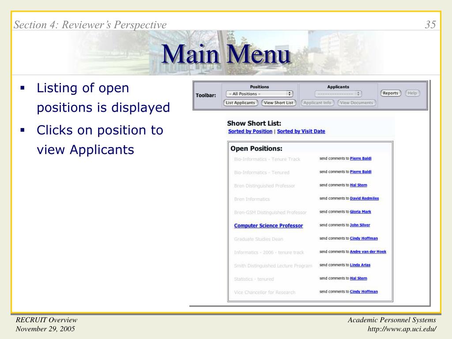Click Pierre Baldi link for Bio-Informatics Tenured row
Screen dimensions: 452x339
(360, 172)
